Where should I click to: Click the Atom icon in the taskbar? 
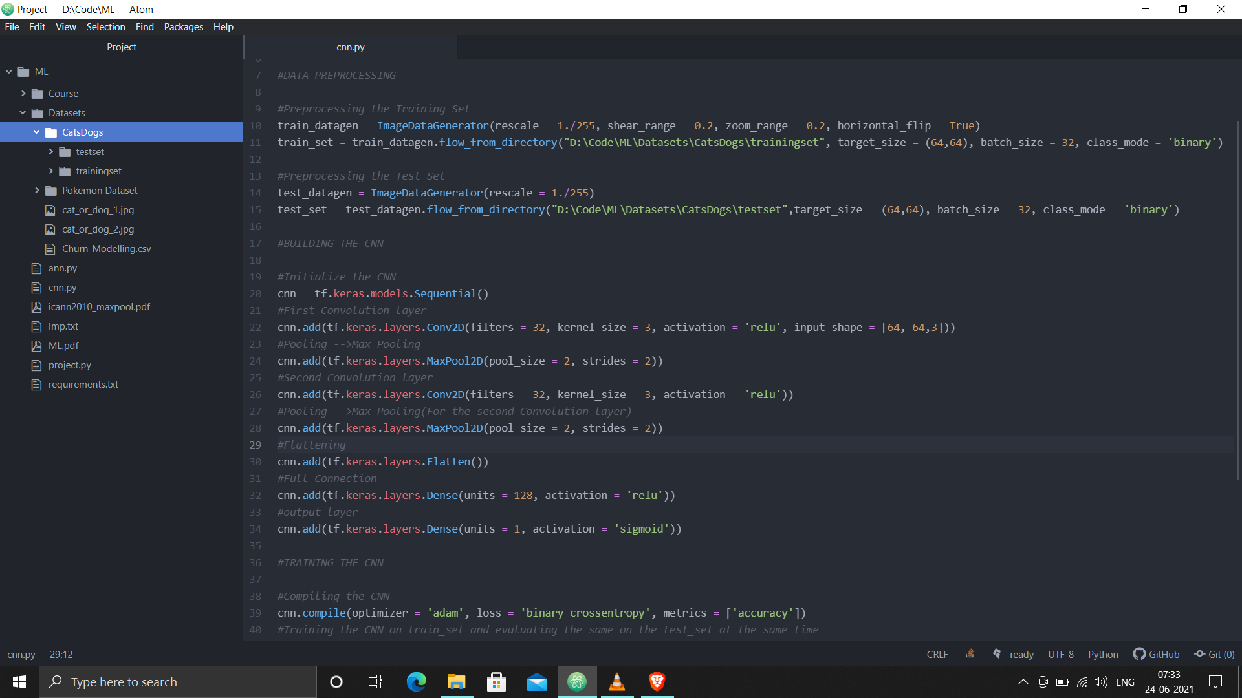coord(577,681)
